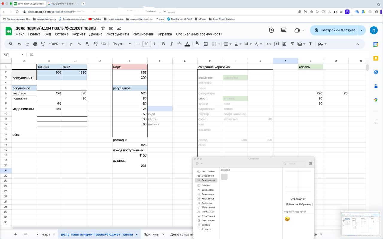Select Эмодзи category in Символы window

pyautogui.click(x=206, y=186)
